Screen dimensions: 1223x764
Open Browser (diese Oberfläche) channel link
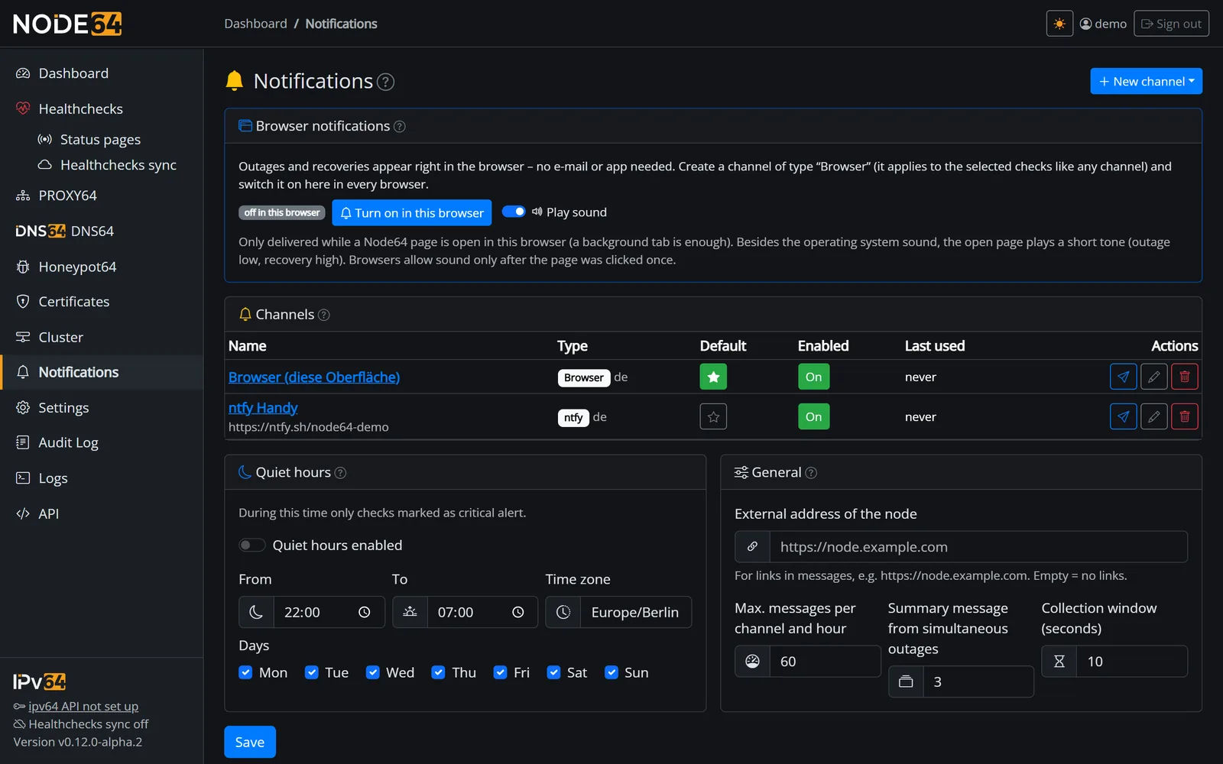(314, 377)
